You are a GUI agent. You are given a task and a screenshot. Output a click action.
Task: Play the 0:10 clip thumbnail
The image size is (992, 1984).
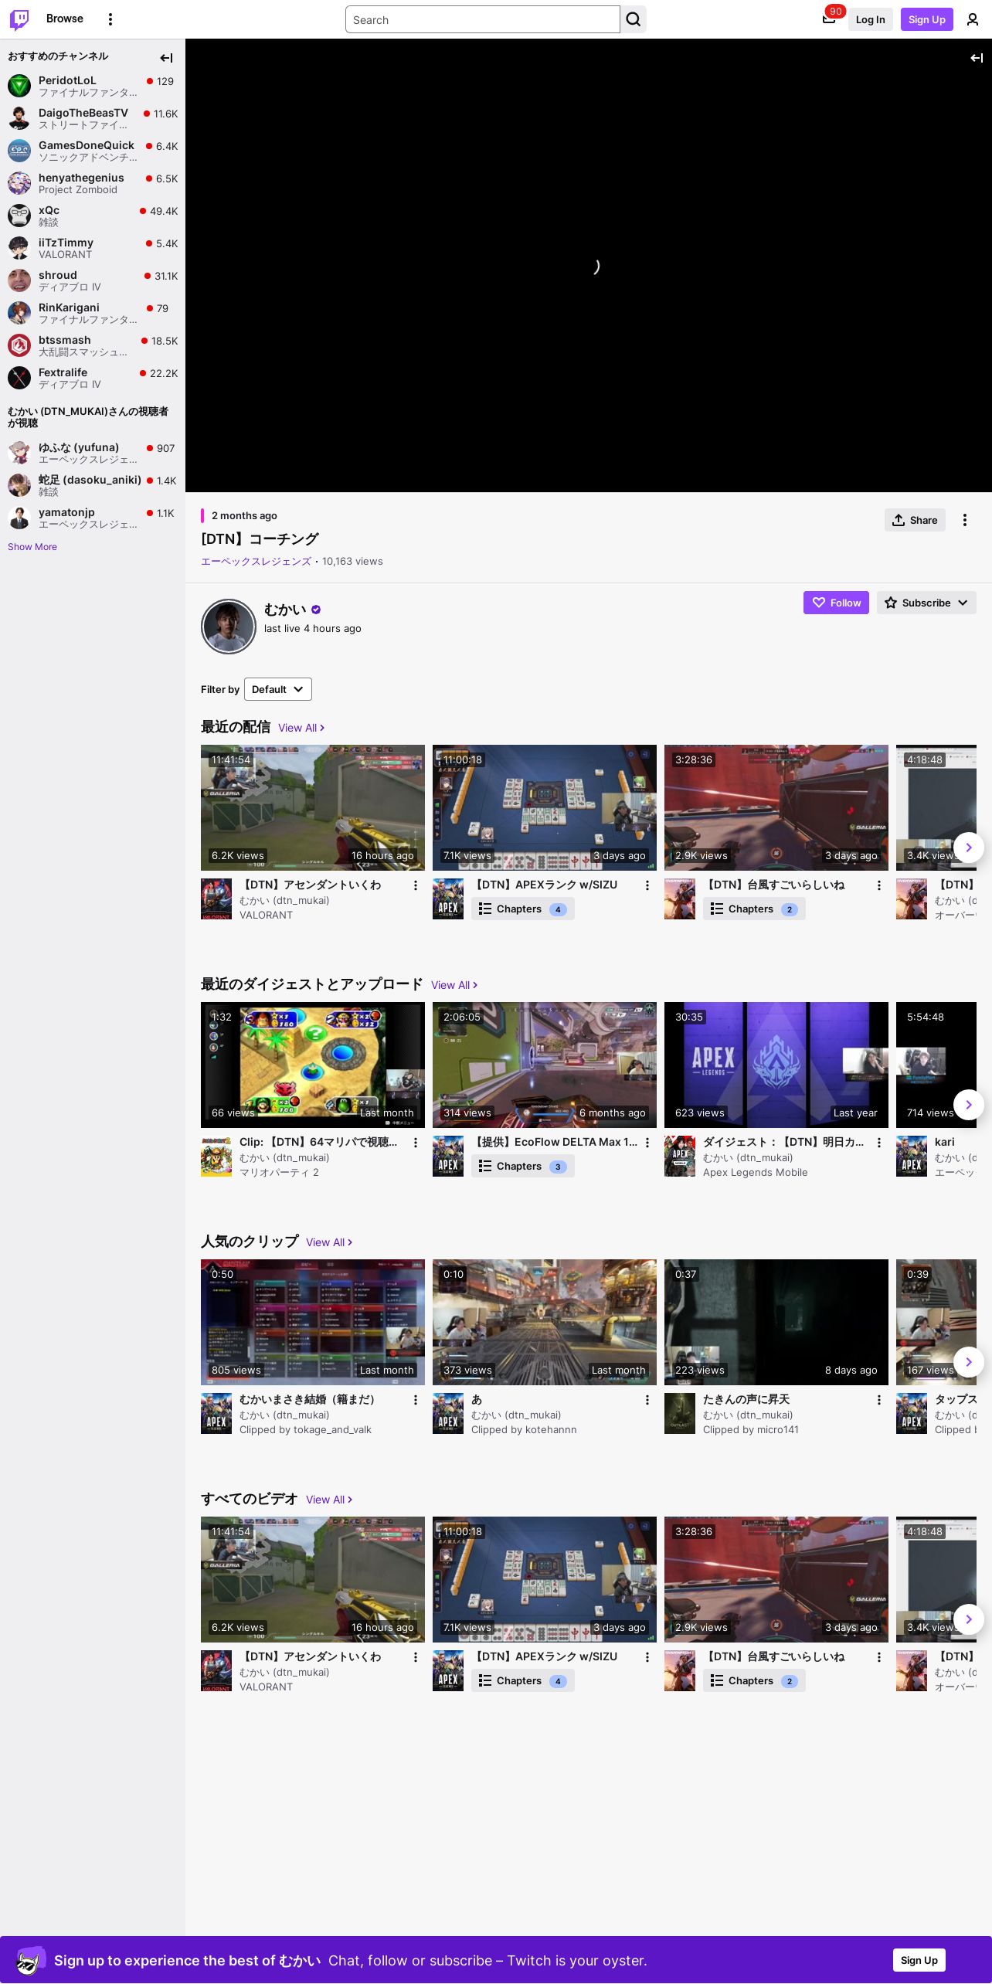(545, 1322)
